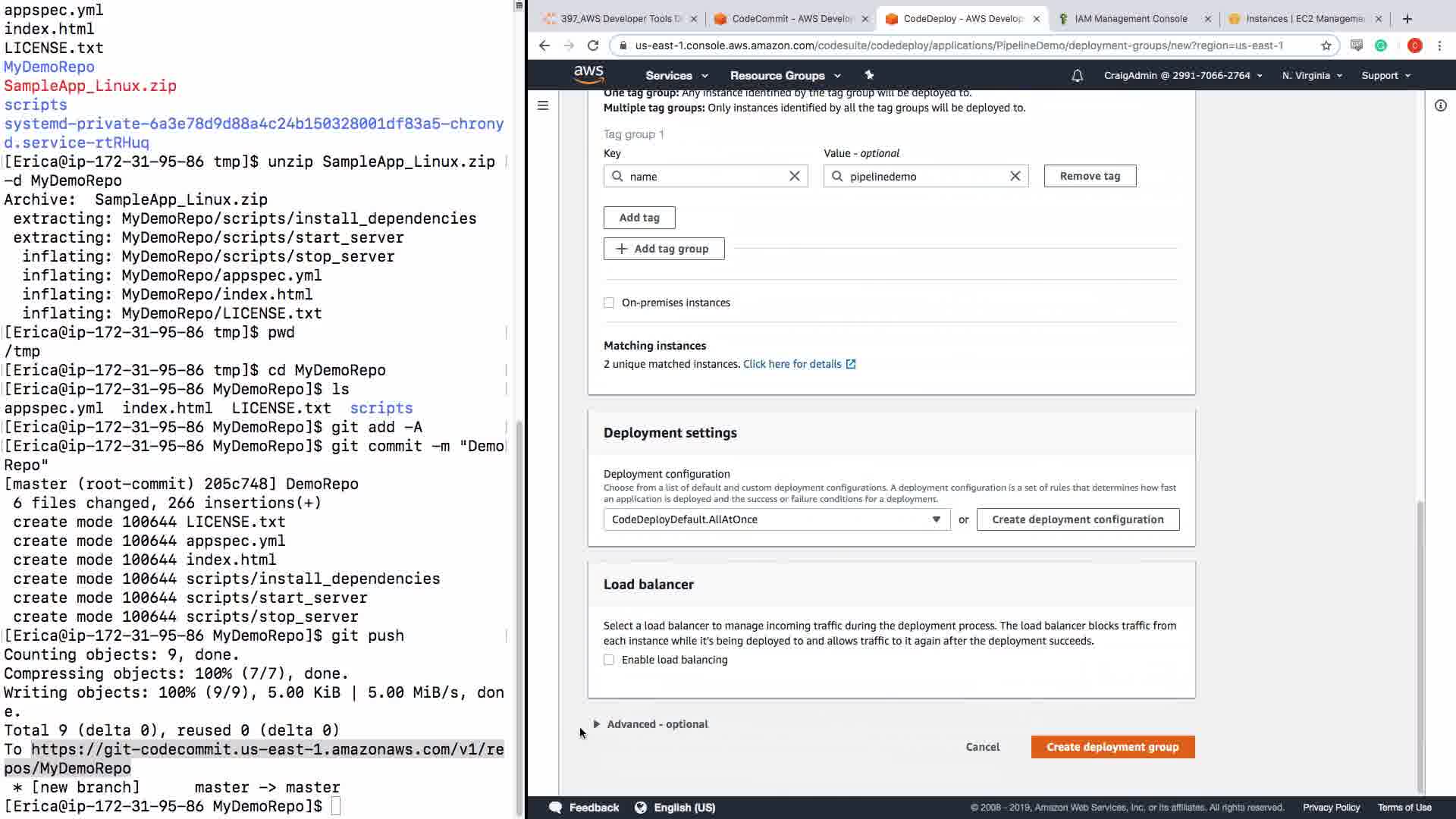1456x819 pixels.
Task: Clear the pipelinedemo value field
Action: [1015, 176]
